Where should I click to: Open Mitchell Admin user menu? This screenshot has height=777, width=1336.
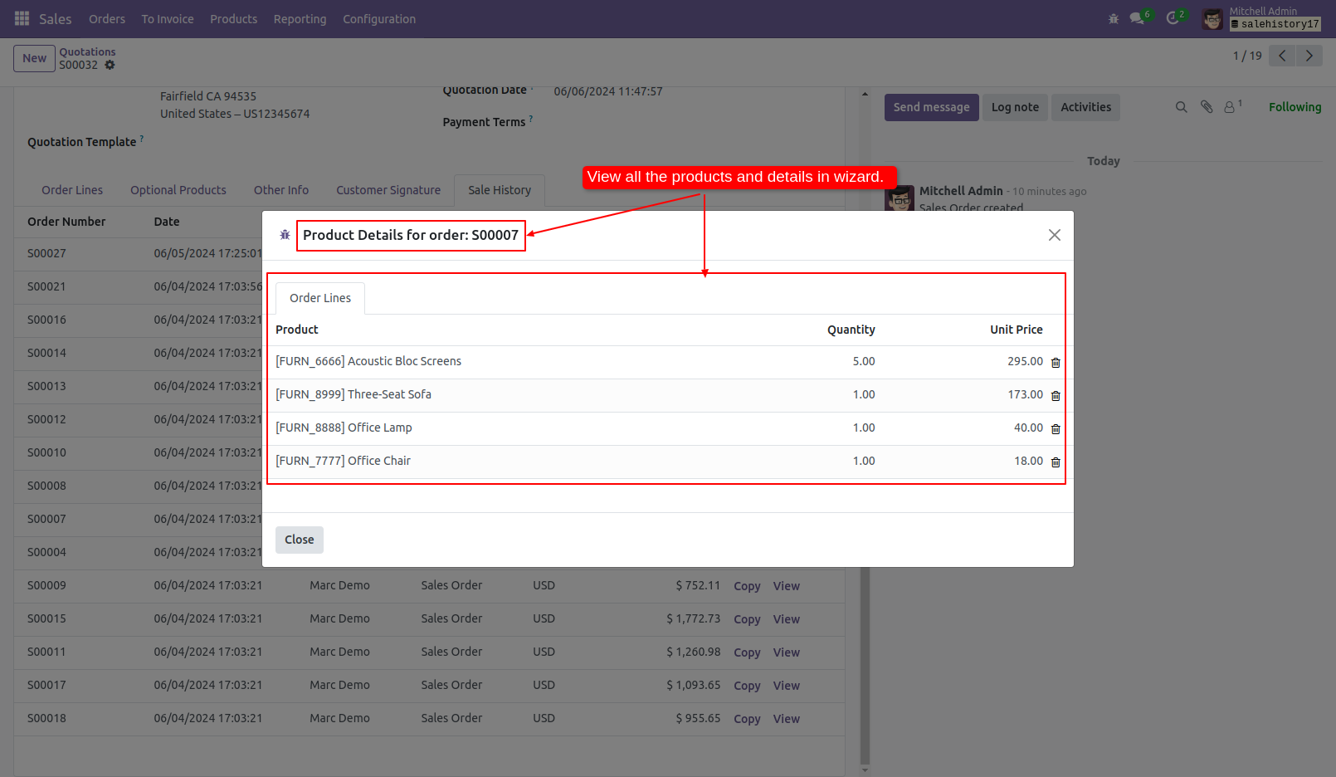click(x=1261, y=18)
